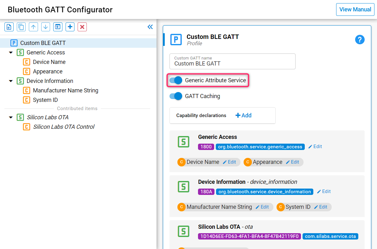Collapse the Silicon Labs OTA tree node
377x249 pixels.
(x=11, y=117)
